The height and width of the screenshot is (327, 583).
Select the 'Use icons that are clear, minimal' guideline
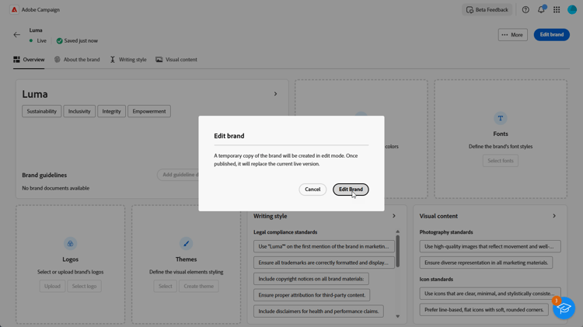(x=490, y=294)
